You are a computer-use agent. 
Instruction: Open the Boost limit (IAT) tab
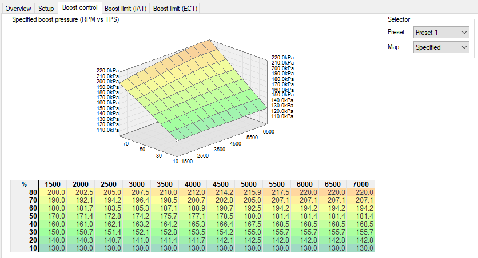[126, 8]
